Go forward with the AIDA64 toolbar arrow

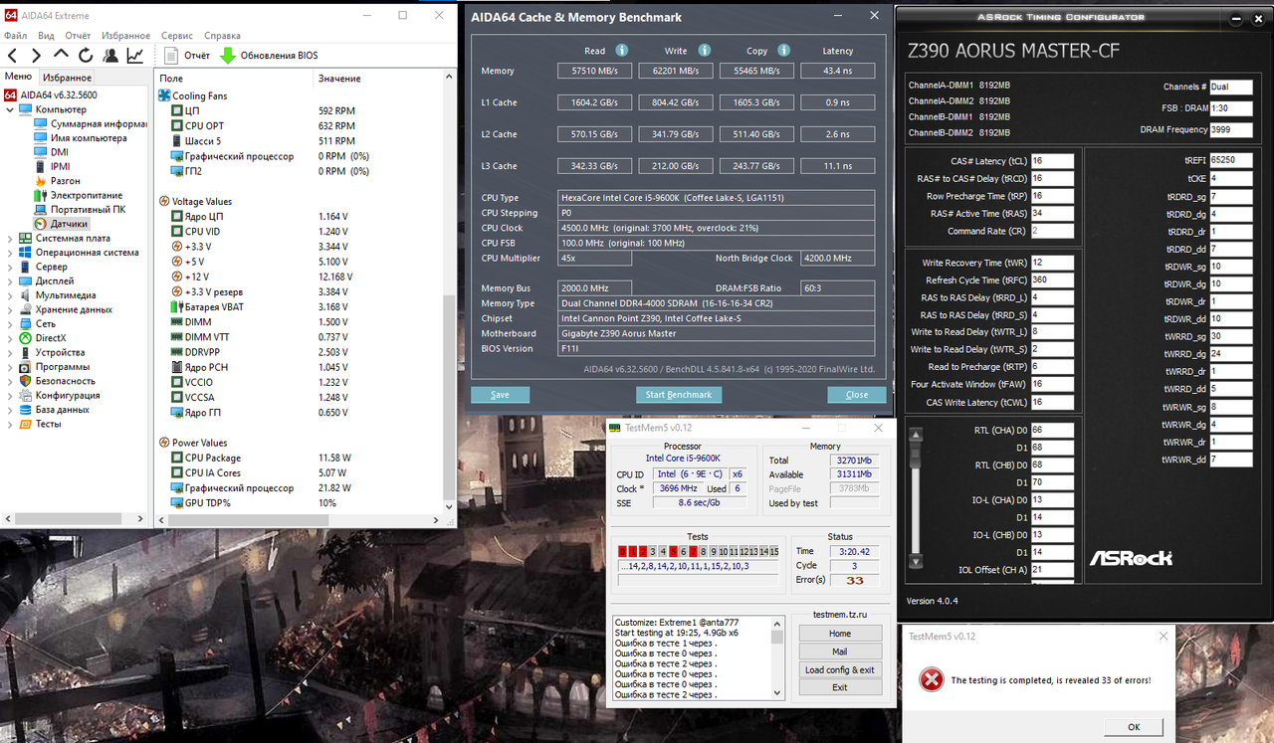pos(37,56)
